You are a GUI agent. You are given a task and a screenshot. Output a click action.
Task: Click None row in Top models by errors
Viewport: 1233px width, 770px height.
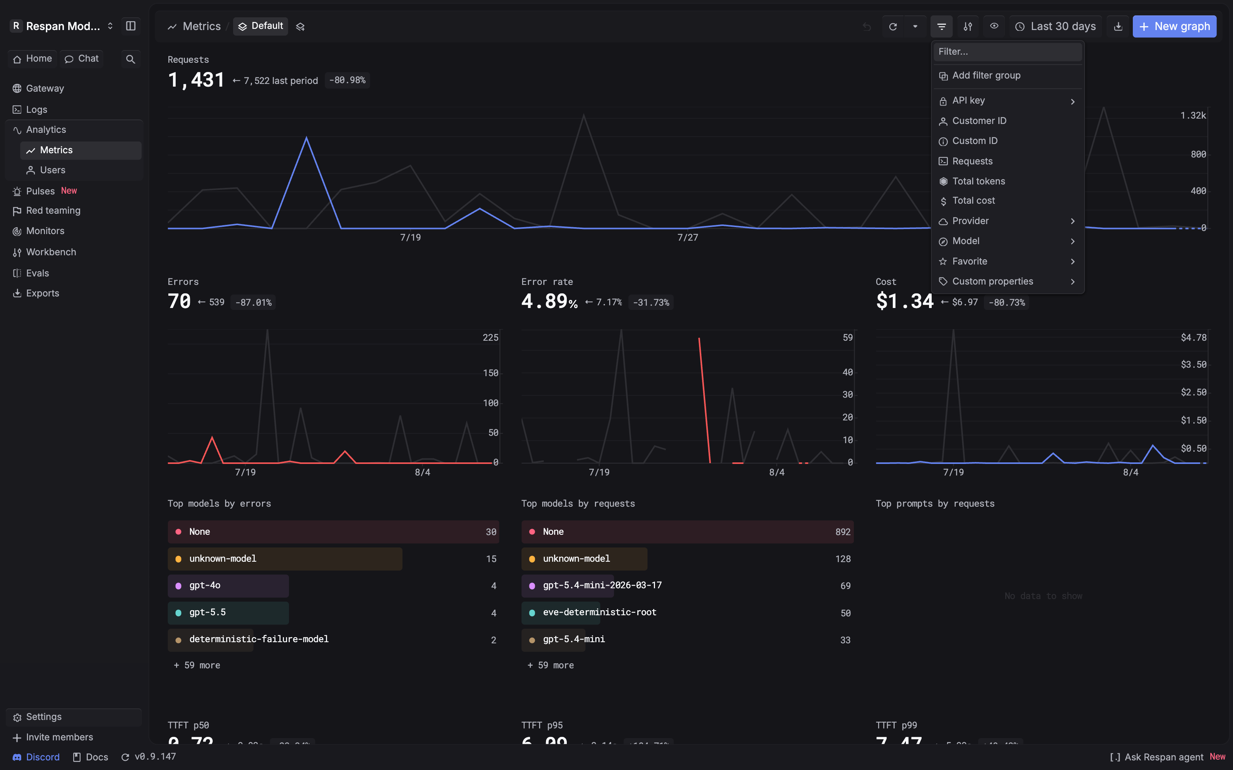(333, 532)
